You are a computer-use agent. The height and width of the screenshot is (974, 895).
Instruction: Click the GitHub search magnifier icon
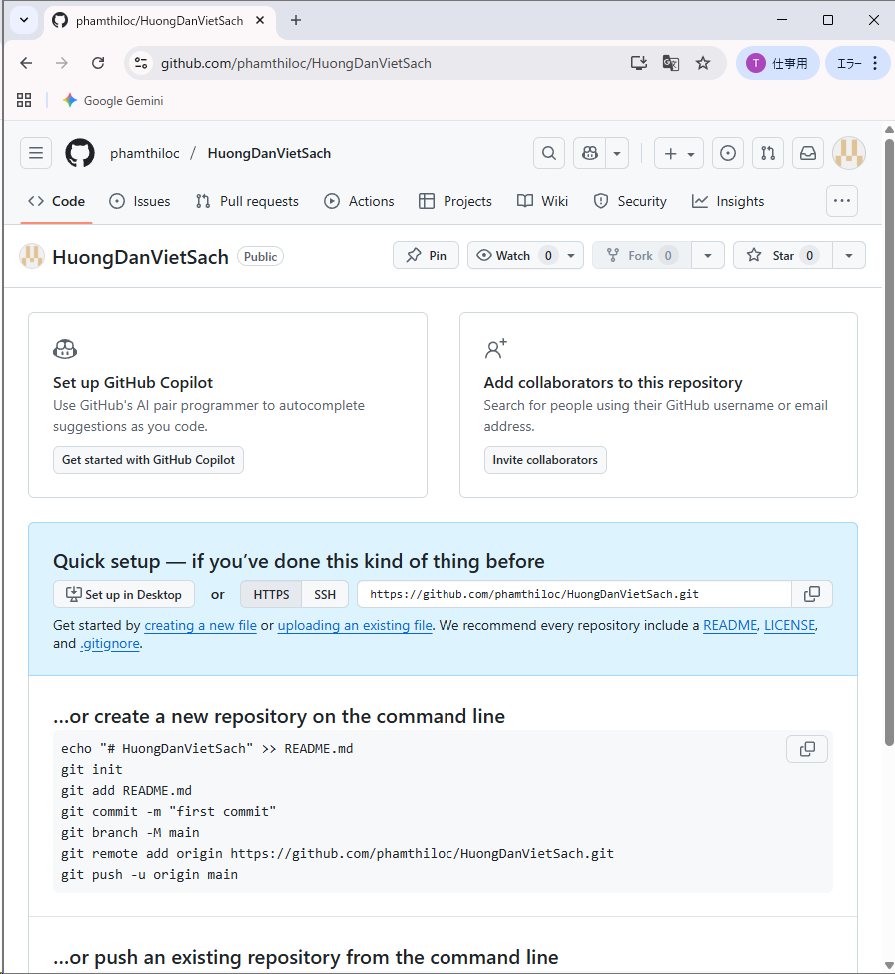pos(549,153)
